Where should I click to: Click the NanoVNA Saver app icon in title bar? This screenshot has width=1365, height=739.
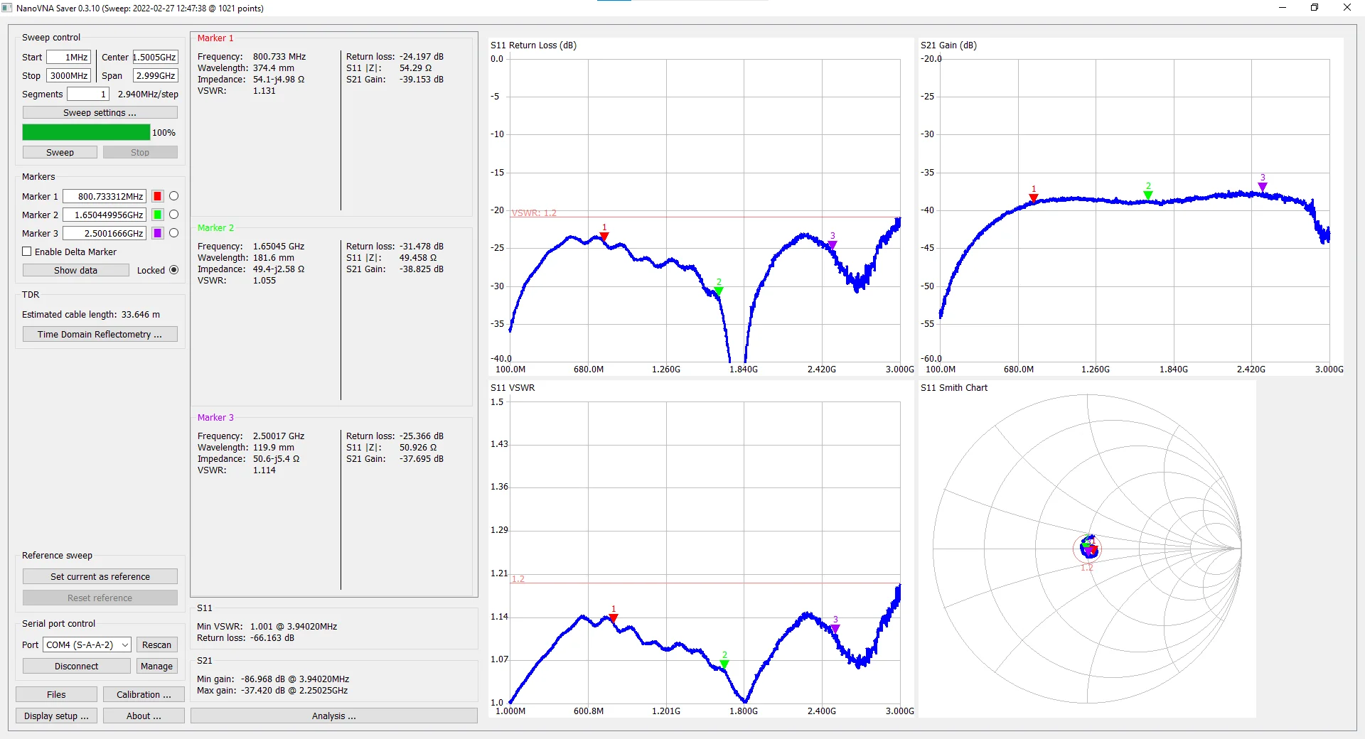[7, 8]
